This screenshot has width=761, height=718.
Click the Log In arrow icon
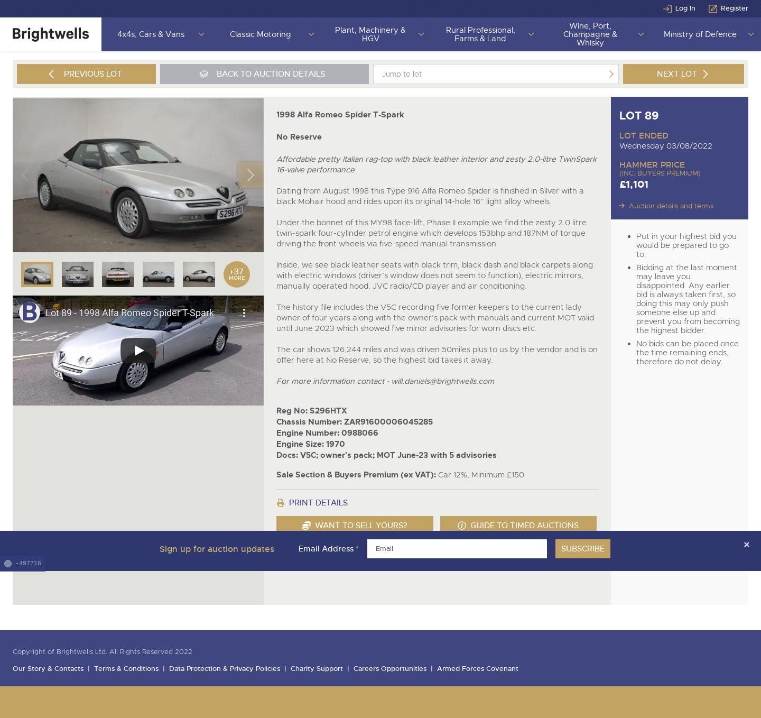[x=667, y=8]
